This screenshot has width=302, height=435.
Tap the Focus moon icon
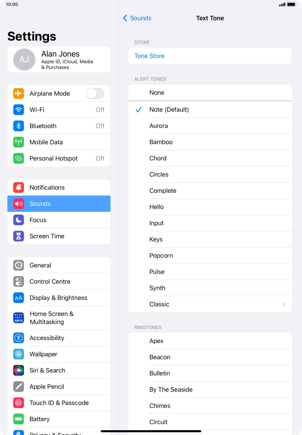coord(19,220)
